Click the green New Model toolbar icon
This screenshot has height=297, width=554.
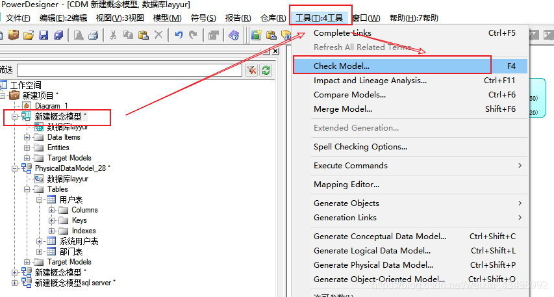pos(256,35)
